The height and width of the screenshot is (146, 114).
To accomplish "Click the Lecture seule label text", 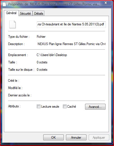I will (50, 107).
